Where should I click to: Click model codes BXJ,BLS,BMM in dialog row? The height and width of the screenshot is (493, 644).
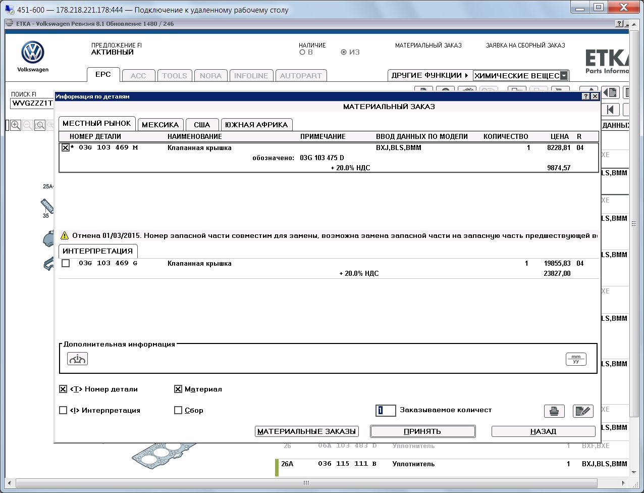pyautogui.click(x=399, y=148)
